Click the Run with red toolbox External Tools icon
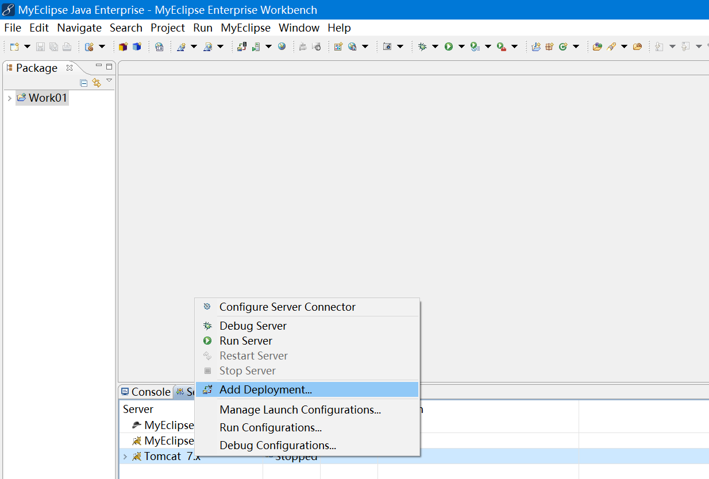Image resolution: width=709 pixels, height=479 pixels. tap(502, 47)
